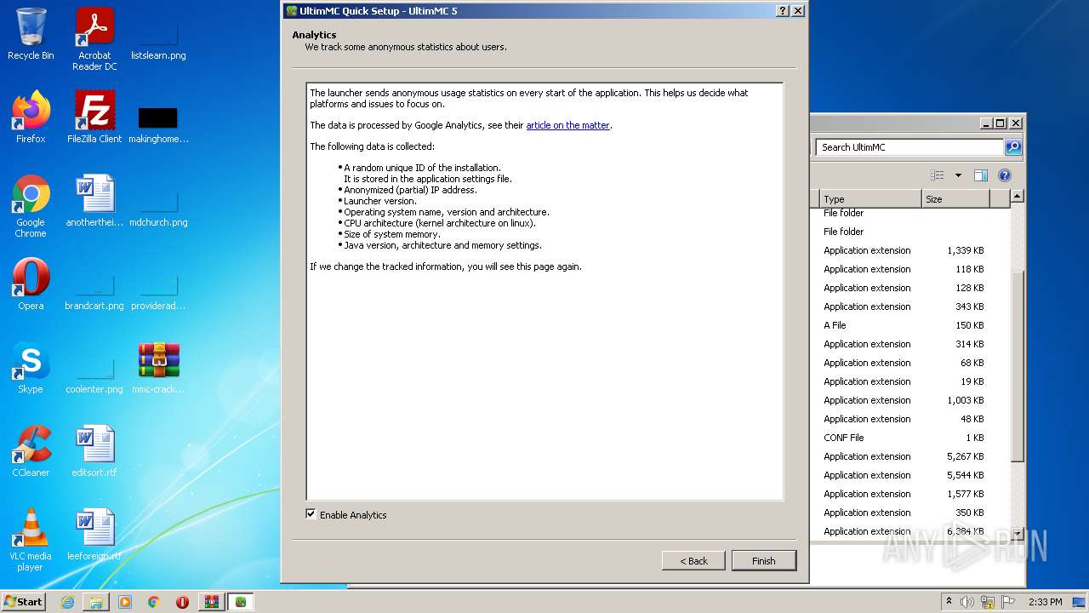Viewport: 1089px width, 613px height.
Task: Click the Explorer change view icon
Action: pyautogui.click(x=938, y=175)
